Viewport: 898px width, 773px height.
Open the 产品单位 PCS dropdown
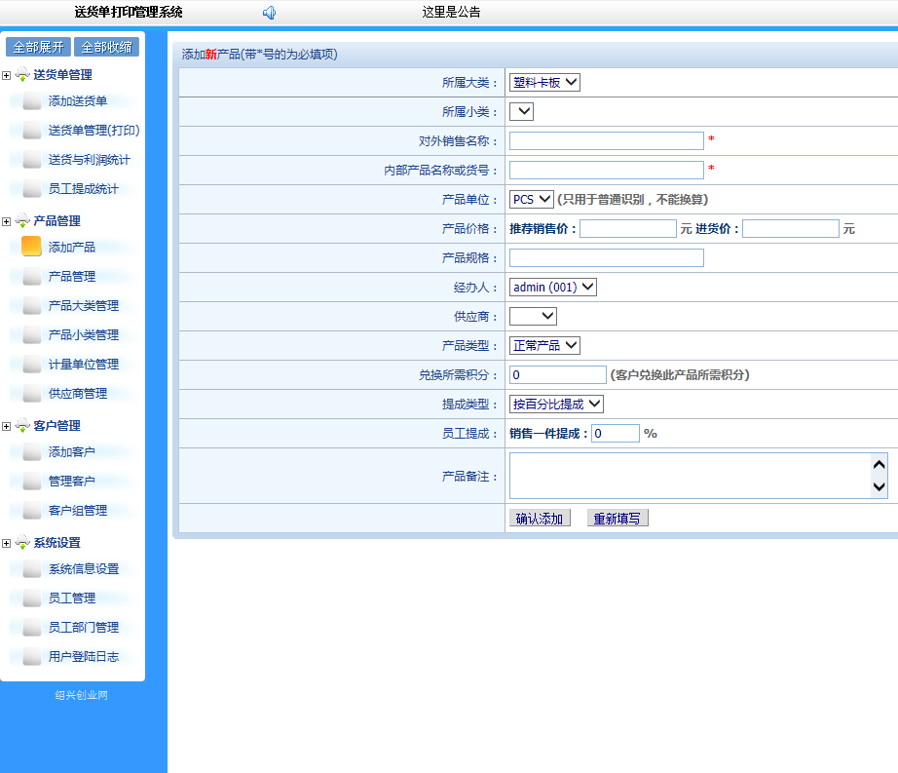[x=532, y=200]
